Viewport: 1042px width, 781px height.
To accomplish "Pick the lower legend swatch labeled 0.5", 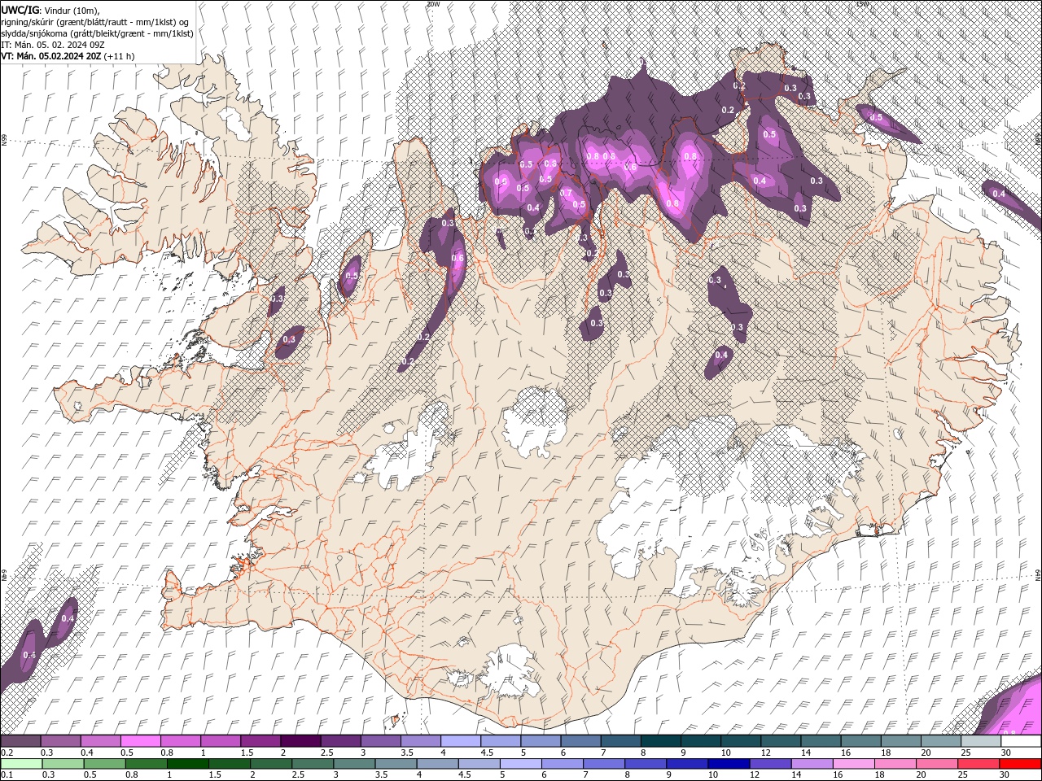I will click(104, 764).
